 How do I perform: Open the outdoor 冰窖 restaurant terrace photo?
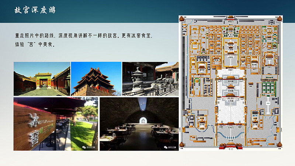point(55,124)
